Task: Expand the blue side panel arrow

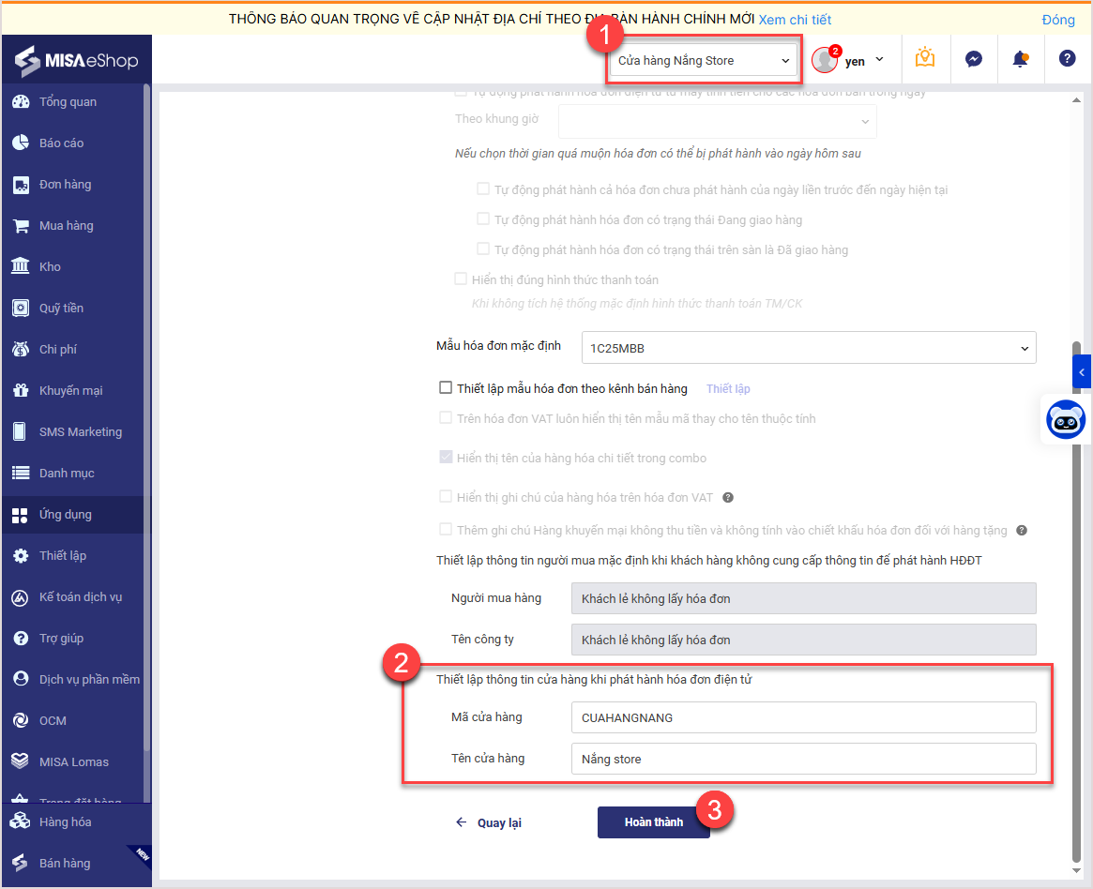Action: [1081, 372]
